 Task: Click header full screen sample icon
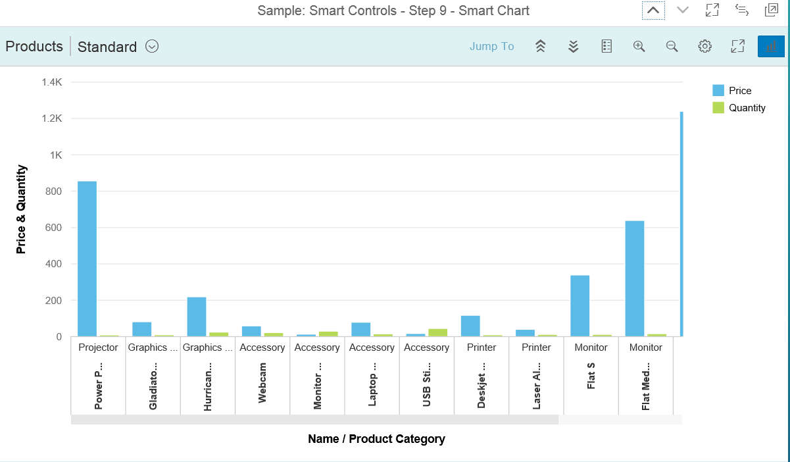coord(712,10)
